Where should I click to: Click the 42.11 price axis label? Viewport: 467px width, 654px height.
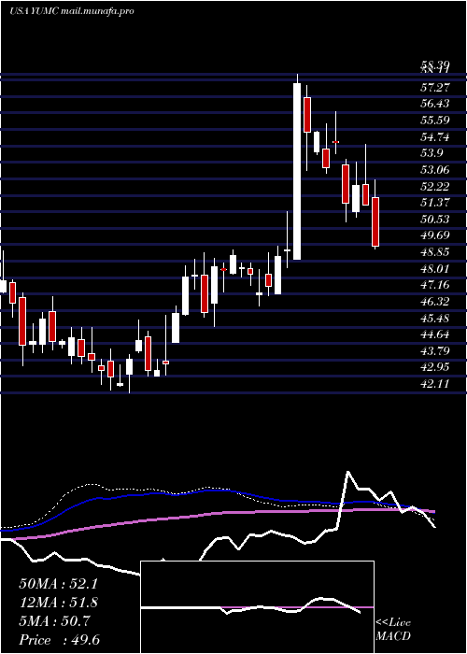pyautogui.click(x=434, y=384)
